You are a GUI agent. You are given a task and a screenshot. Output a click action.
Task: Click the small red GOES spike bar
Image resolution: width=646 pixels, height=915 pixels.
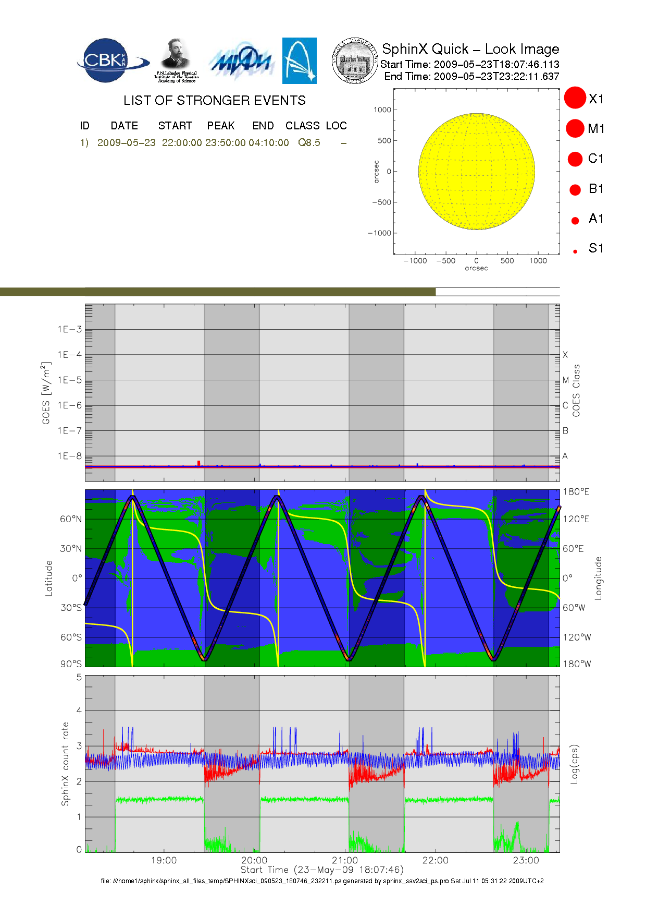click(198, 463)
